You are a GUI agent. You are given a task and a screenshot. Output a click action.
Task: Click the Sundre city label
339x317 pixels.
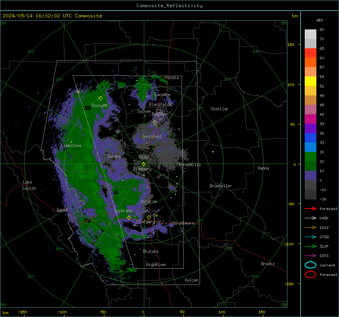click(114, 156)
